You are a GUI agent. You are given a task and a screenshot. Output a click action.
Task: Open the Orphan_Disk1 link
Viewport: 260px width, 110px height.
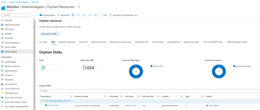(54, 105)
